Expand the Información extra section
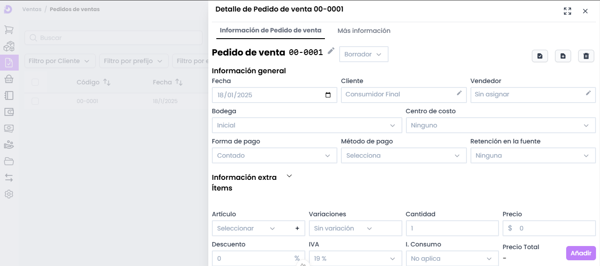Viewport: 600px width, 266px height. point(289,176)
